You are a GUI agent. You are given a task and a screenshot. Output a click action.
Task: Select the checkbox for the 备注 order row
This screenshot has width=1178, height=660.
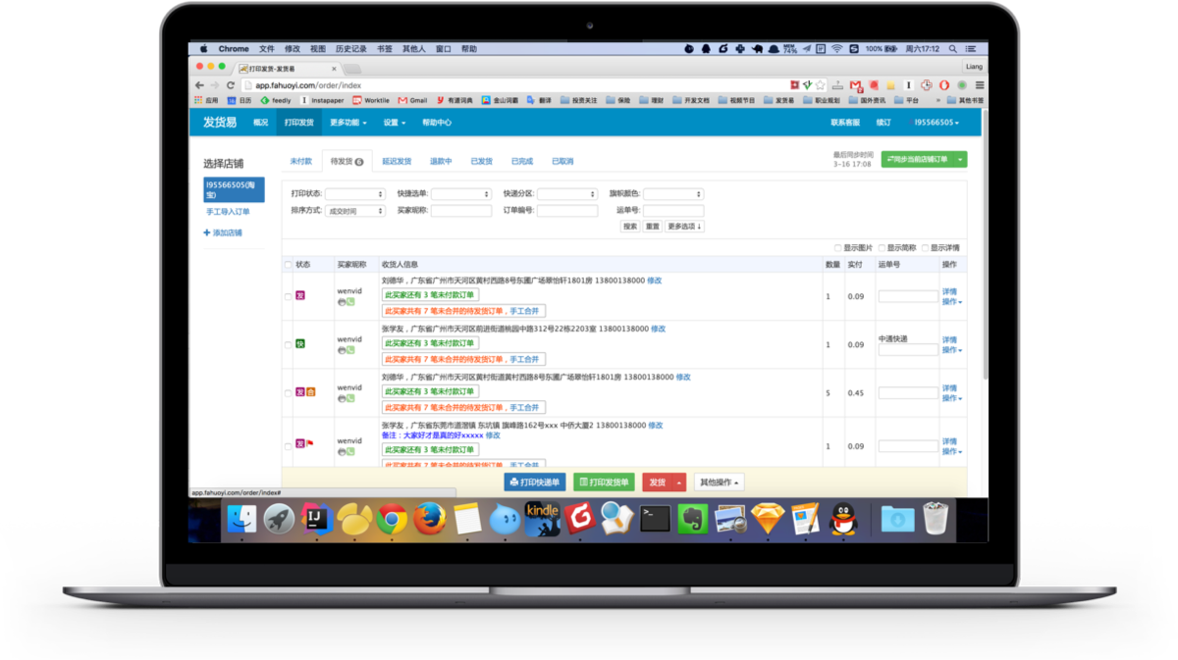pos(289,444)
